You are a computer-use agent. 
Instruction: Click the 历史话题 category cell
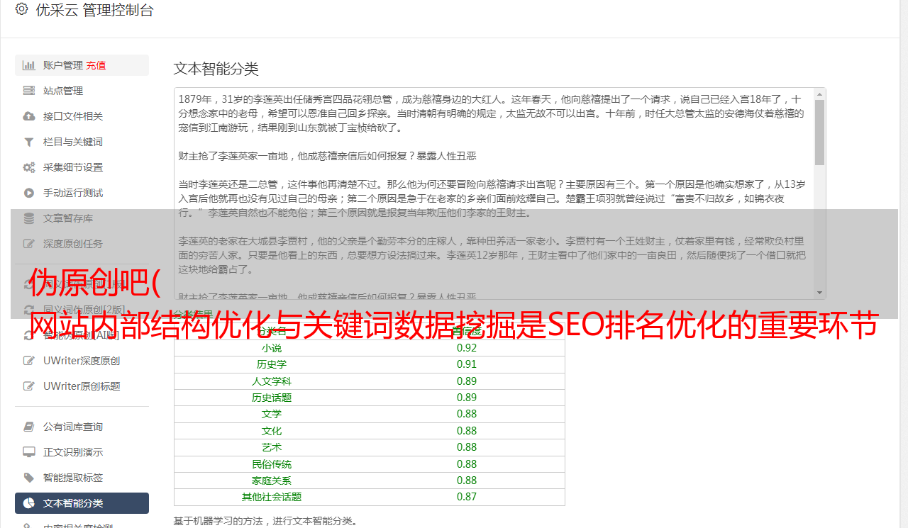click(272, 398)
